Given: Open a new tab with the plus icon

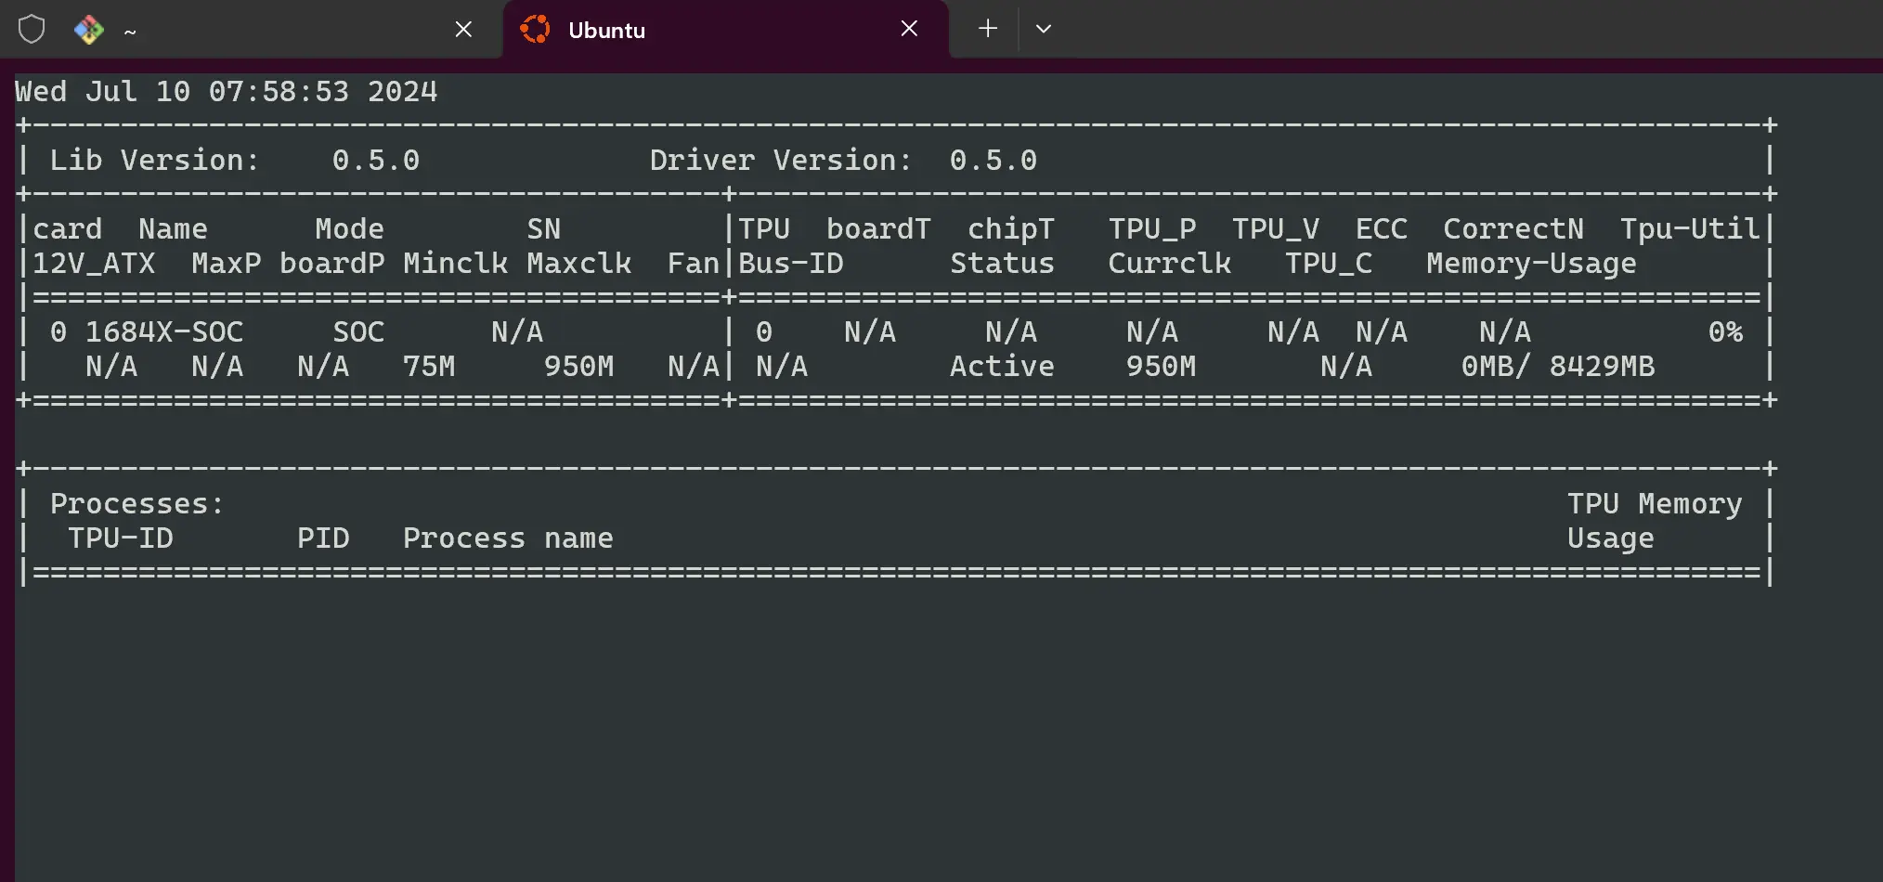Looking at the screenshot, I should point(988,29).
